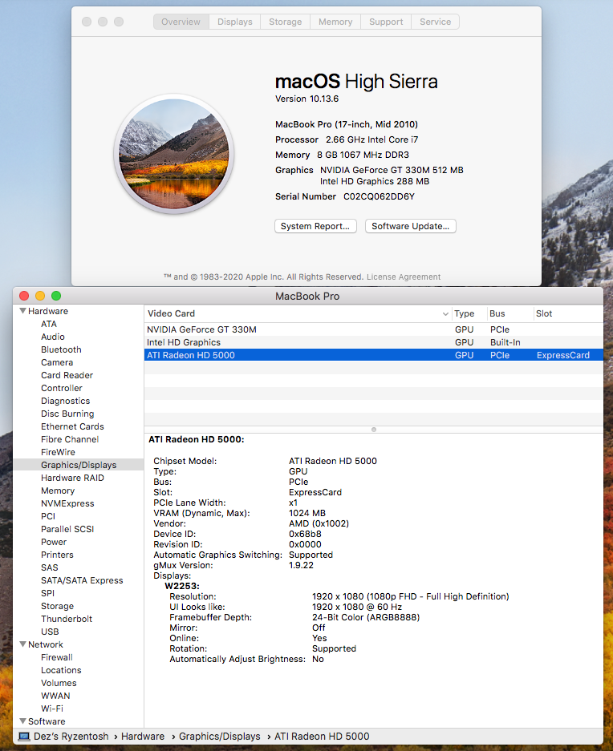Select Ethernet Cards in the sidebar

click(72, 426)
